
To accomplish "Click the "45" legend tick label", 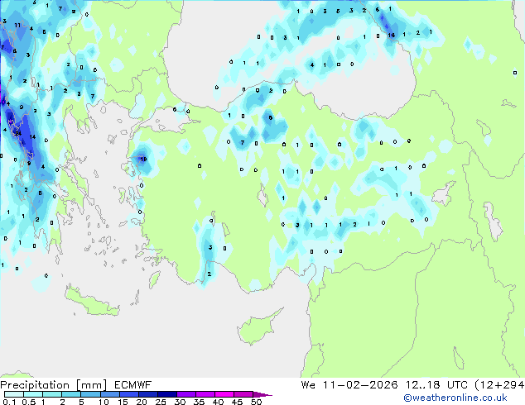I will (x=237, y=402).
